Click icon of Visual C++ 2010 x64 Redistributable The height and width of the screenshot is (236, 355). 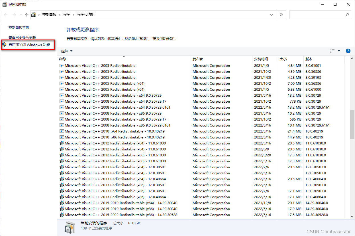coord(62,131)
